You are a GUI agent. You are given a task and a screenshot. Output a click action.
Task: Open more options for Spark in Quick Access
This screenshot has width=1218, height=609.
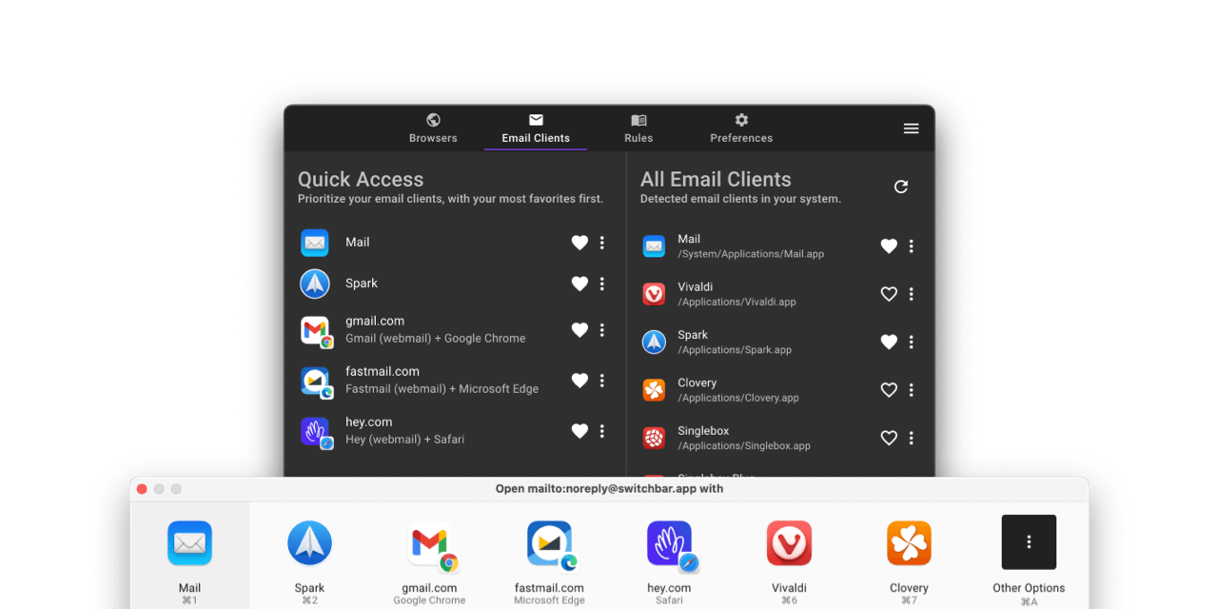click(x=602, y=284)
